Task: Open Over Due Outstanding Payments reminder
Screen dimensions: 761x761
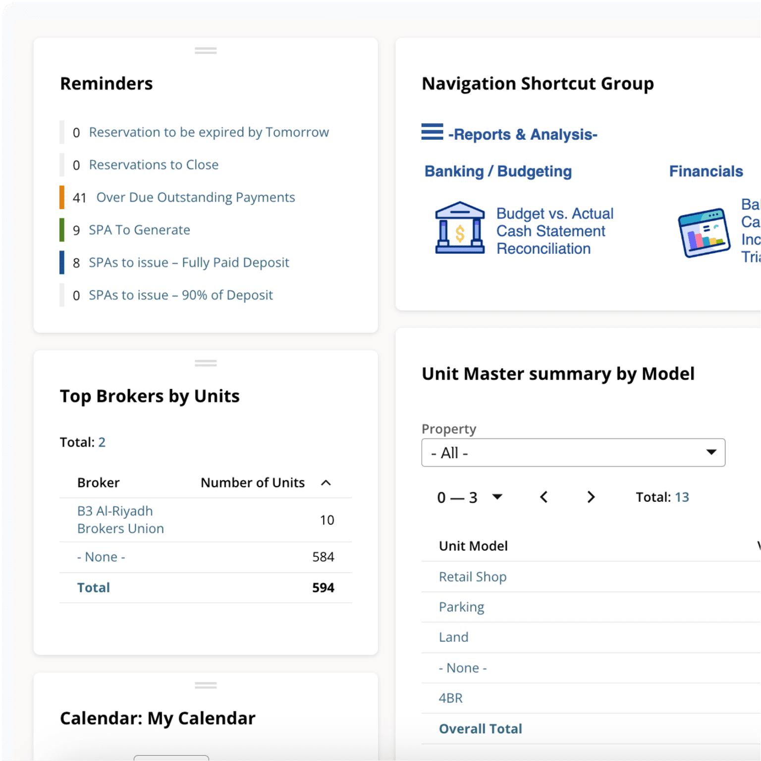Action: pos(196,197)
